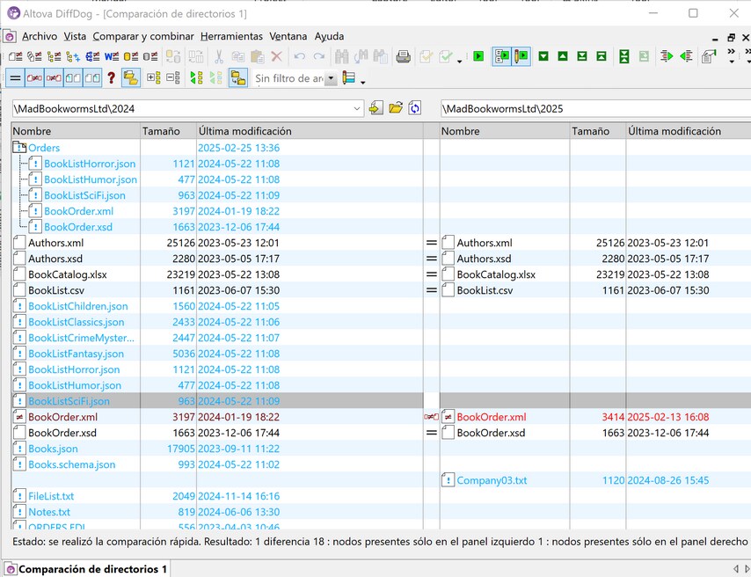
Task: Click the red question mark icon
Action: click(x=111, y=78)
